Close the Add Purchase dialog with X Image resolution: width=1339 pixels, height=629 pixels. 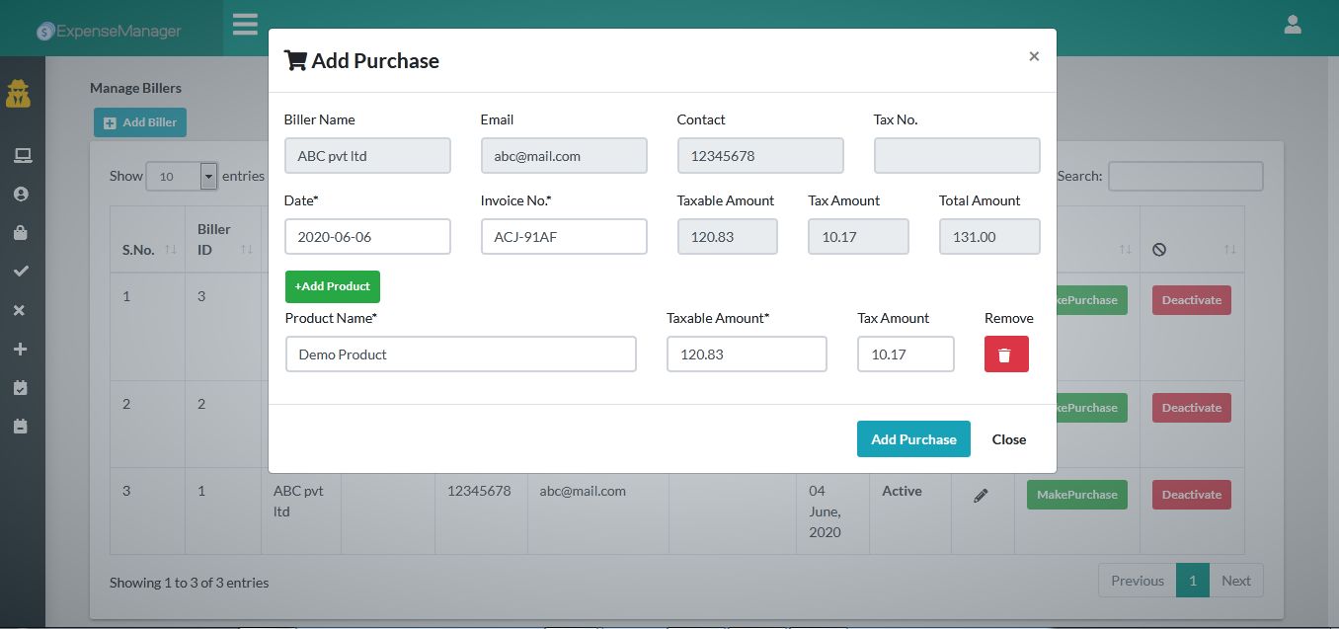click(1034, 56)
